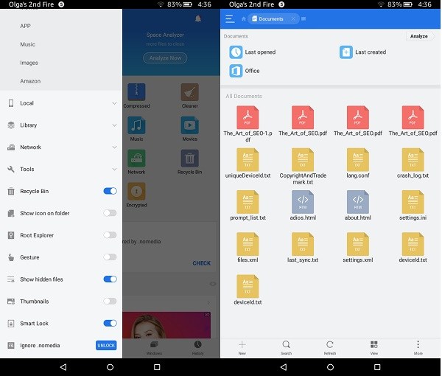Image resolution: width=442 pixels, height=376 pixels.
Task: Tap the window list icon beside Documents tab
Action: [304, 19]
